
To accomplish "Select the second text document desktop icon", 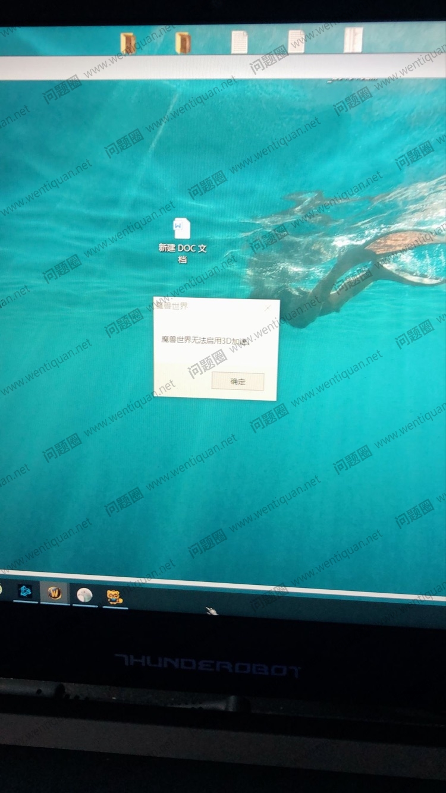I will pos(296,42).
